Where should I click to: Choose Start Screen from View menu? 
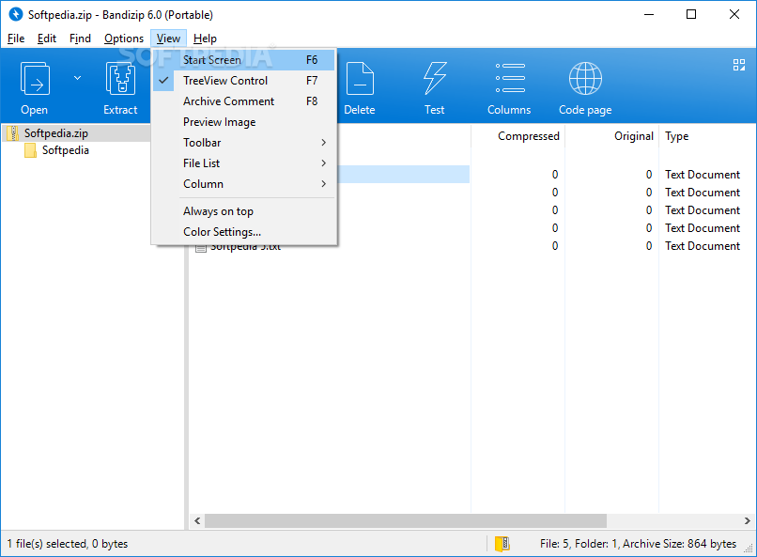(x=244, y=60)
